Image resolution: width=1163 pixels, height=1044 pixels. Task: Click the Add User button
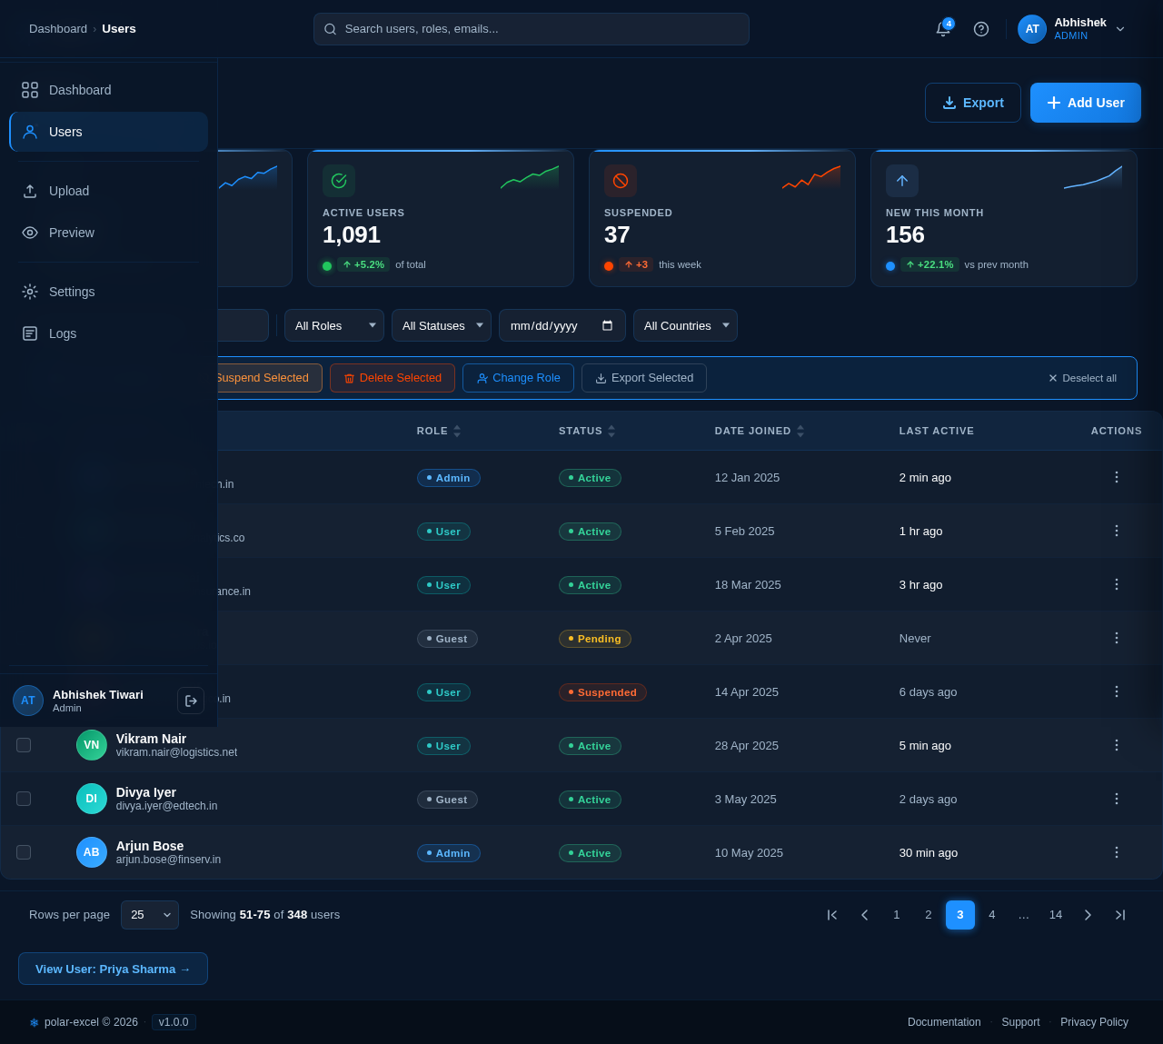[1085, 103]
